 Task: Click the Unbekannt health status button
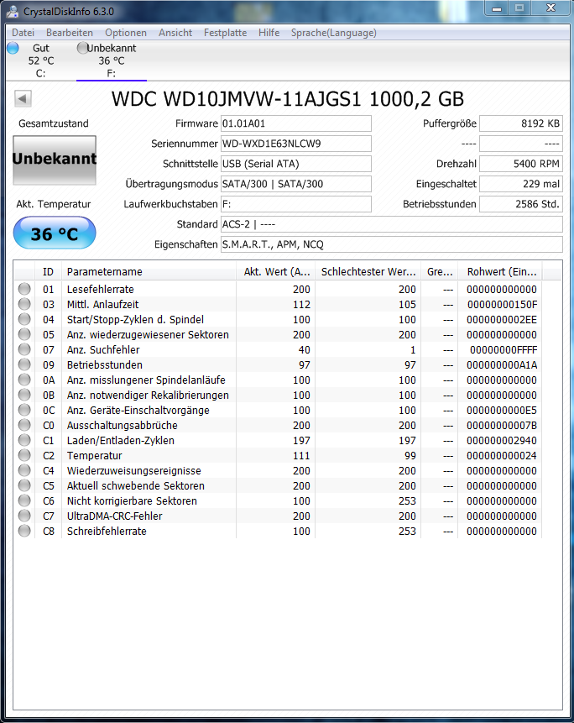pyautogui.click(x=55, y=160)
